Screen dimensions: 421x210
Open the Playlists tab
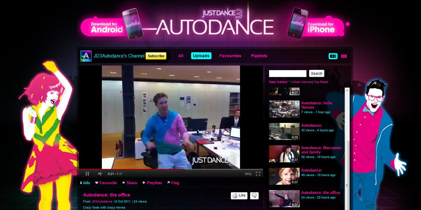click(x=259, y=56)
